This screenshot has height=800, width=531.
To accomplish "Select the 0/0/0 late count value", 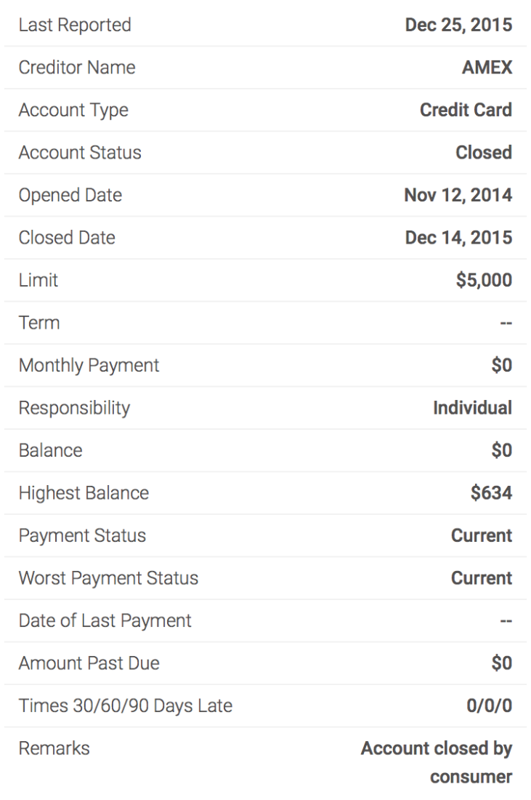I will point(489,705).
